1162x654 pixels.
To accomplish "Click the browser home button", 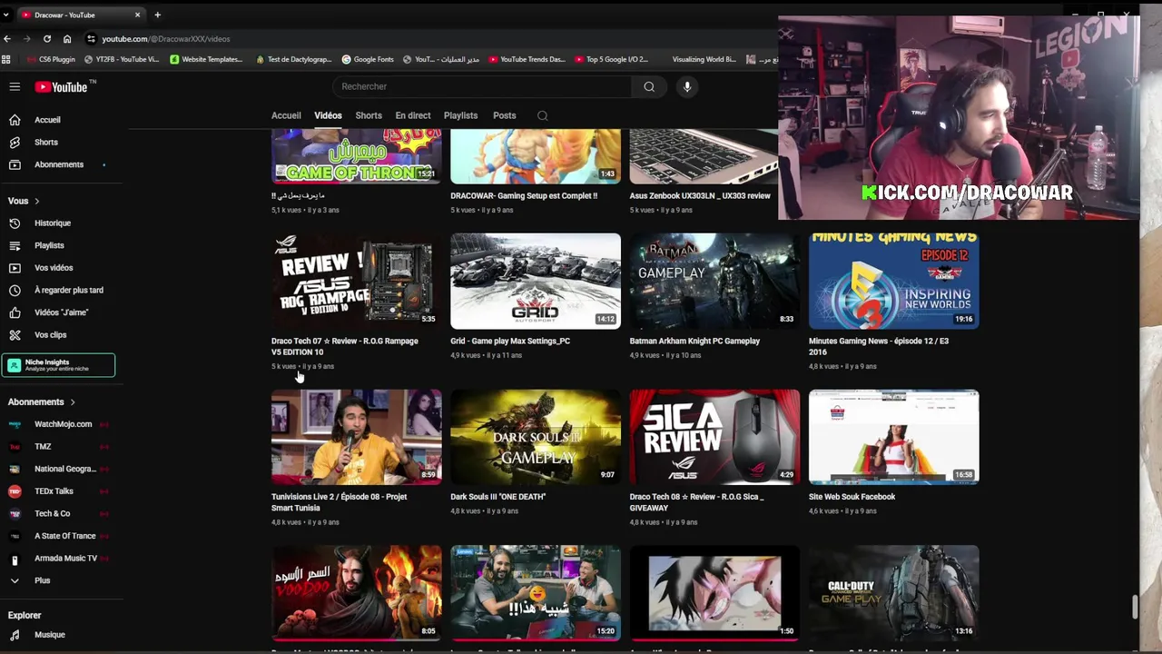I will pyautogui.click(x=67, y=39).
